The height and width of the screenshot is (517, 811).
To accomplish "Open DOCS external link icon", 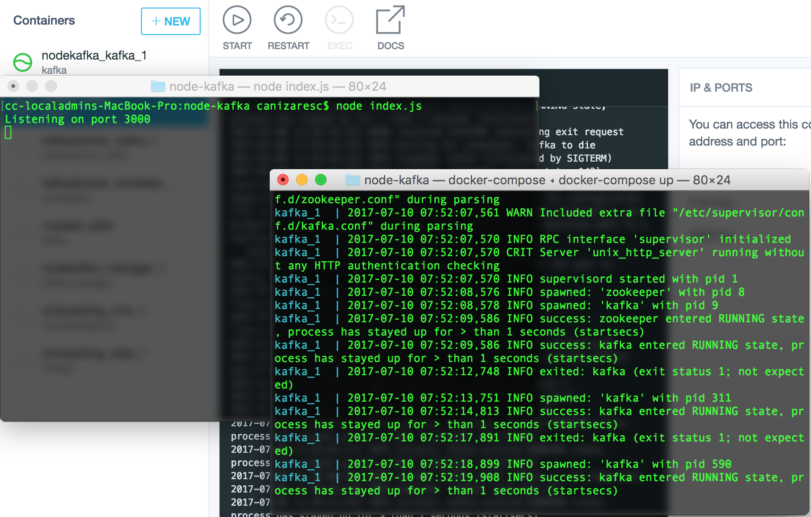I will pos(390,20).
